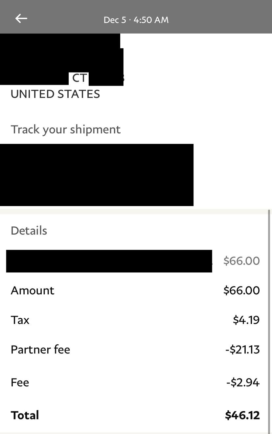Tap the Track your shipment link
Screen dimensions: 272x434
[66, 129]
